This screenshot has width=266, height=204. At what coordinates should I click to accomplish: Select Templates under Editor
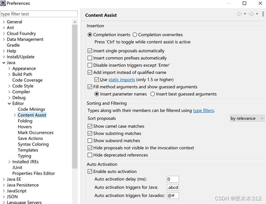28,150
